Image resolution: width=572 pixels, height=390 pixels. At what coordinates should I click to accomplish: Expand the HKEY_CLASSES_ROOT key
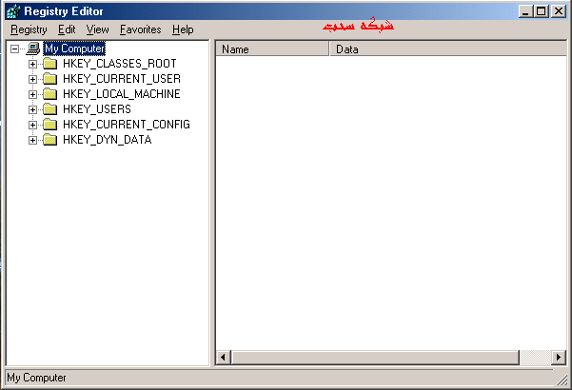32,64
